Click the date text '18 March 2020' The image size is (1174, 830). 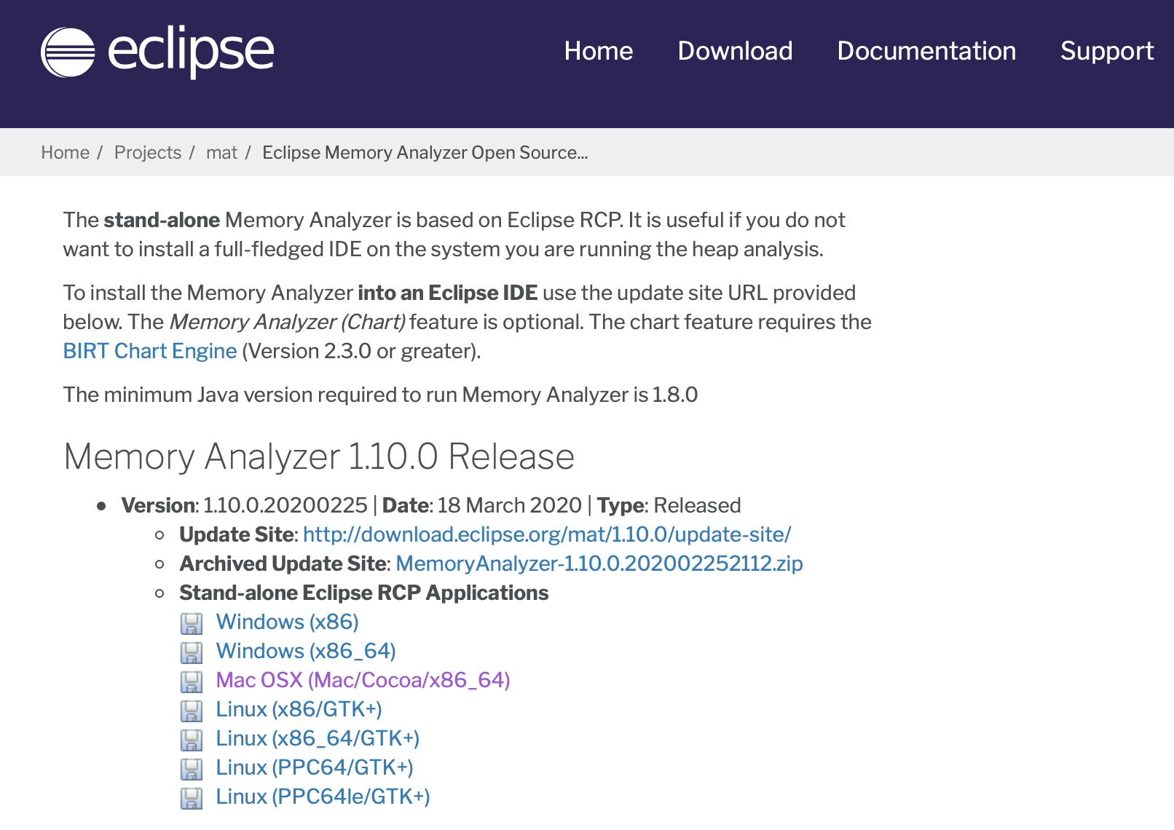[510, 505]
